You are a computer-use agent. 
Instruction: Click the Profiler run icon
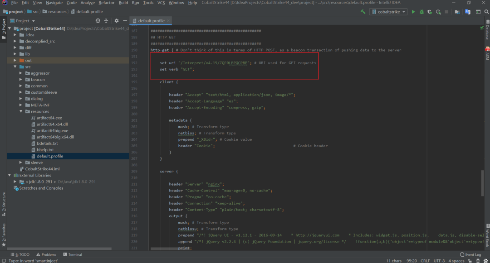(438, 12)
